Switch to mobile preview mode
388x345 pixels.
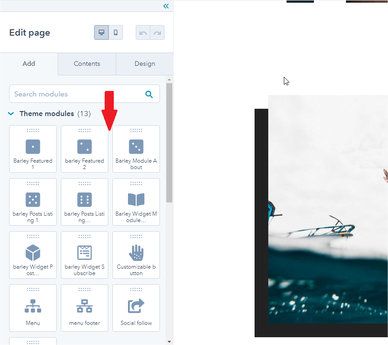116,32
